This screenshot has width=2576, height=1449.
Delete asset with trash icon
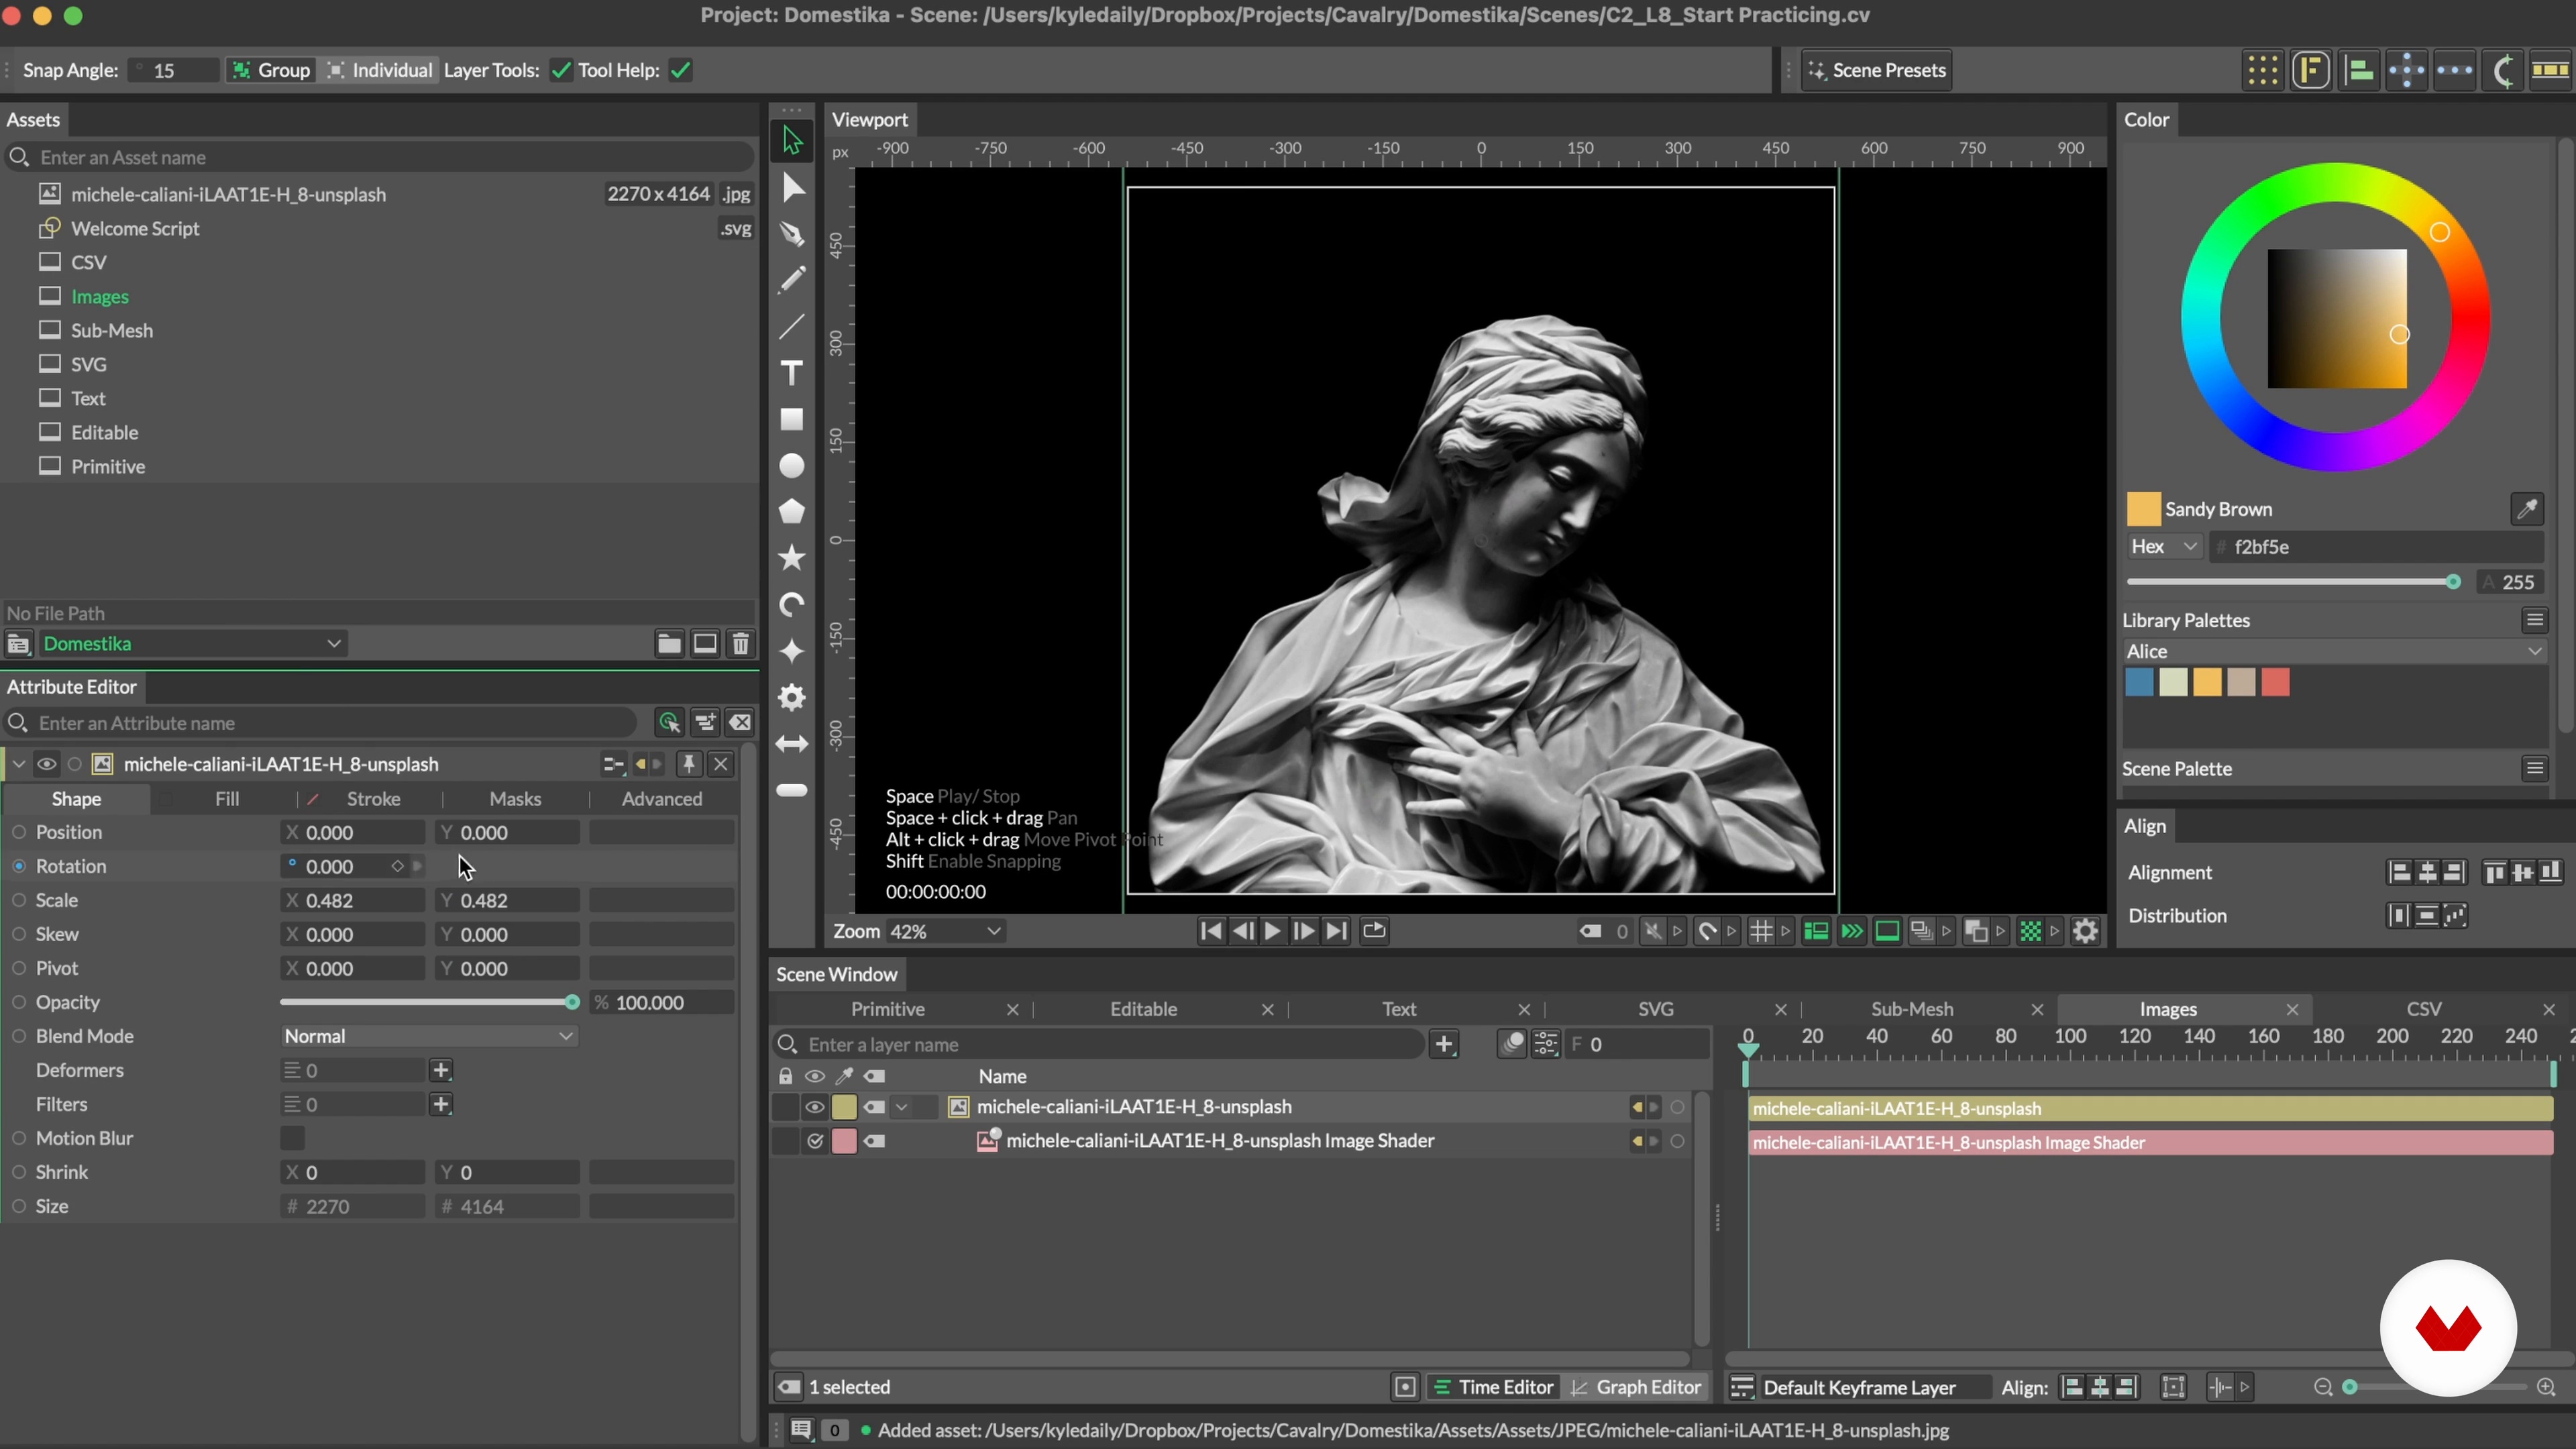coord(741,644)
